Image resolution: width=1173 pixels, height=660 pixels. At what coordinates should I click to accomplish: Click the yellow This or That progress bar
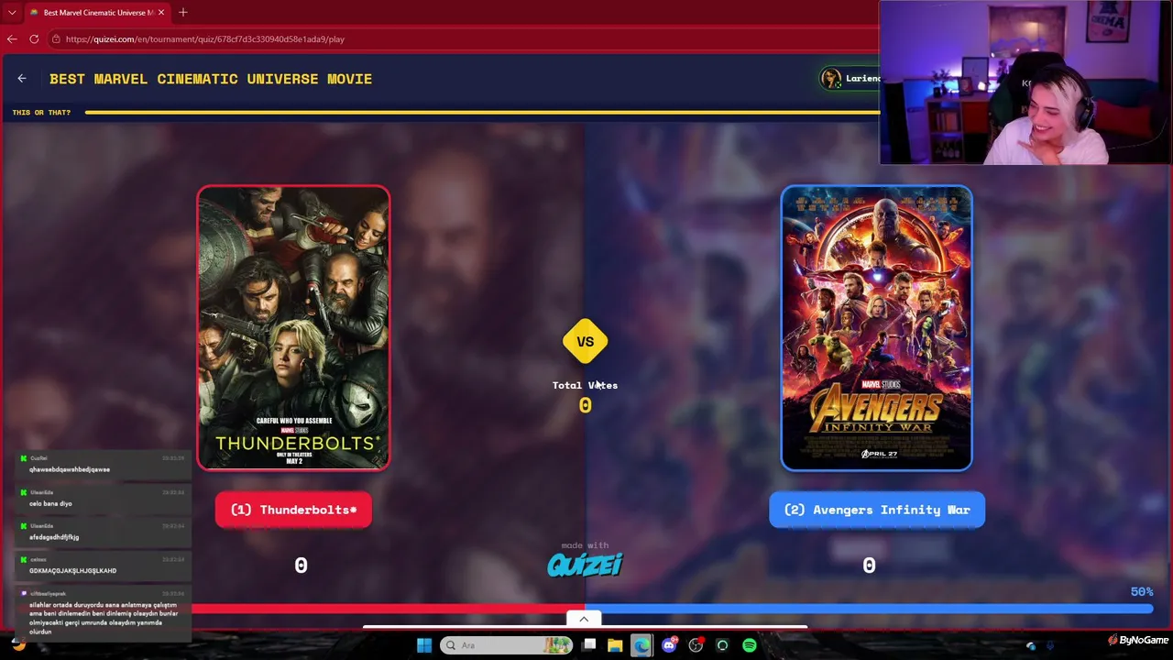[482, 113]
